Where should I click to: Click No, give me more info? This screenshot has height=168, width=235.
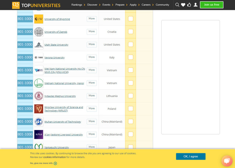pos(41,163)
